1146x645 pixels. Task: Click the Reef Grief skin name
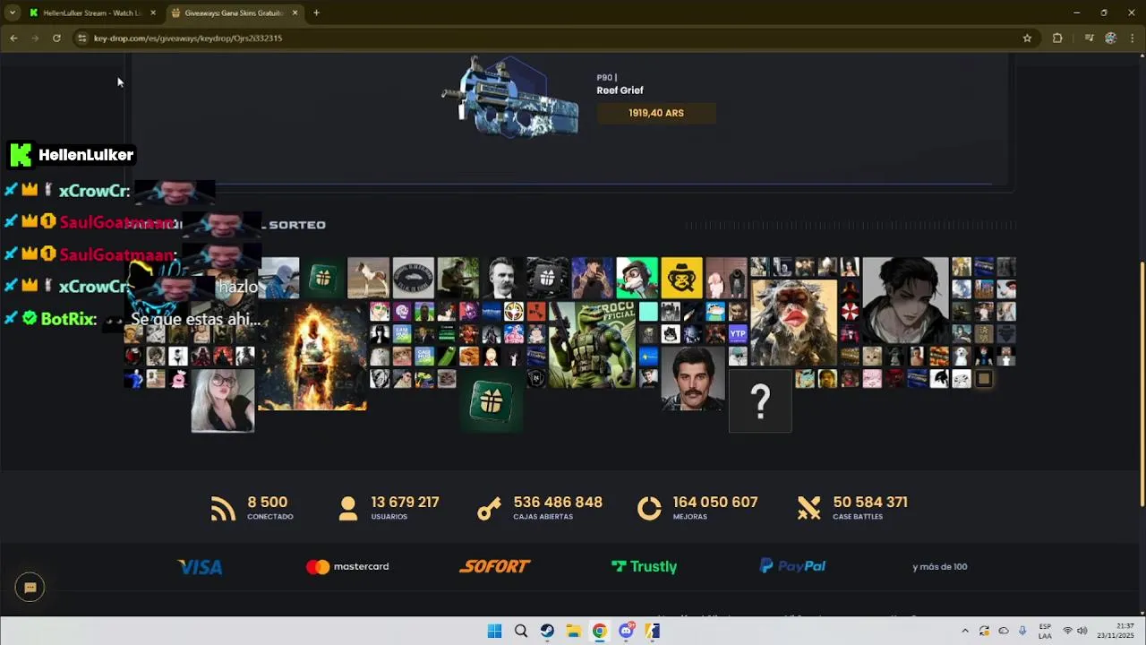pyautogui.click(x=620, y=90)
